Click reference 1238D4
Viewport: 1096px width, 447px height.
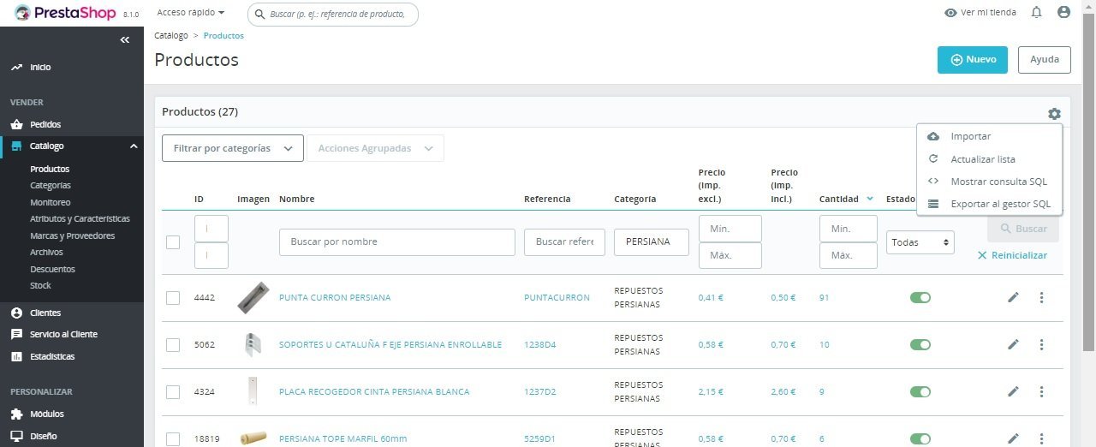[540, 344]
